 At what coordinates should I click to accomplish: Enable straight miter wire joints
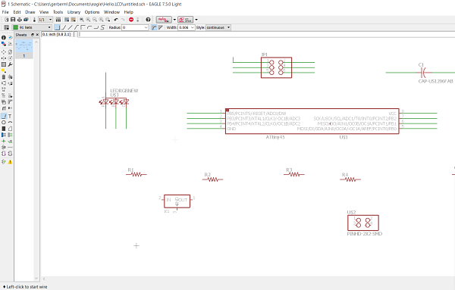click(x=160, y=27)
